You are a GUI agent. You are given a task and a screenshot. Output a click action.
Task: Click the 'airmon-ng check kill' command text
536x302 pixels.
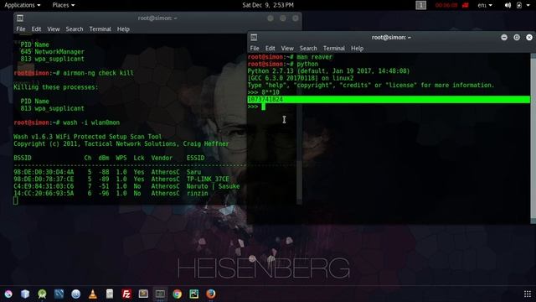tap(98, 73)
